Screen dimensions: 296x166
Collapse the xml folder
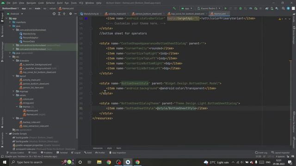13,118
